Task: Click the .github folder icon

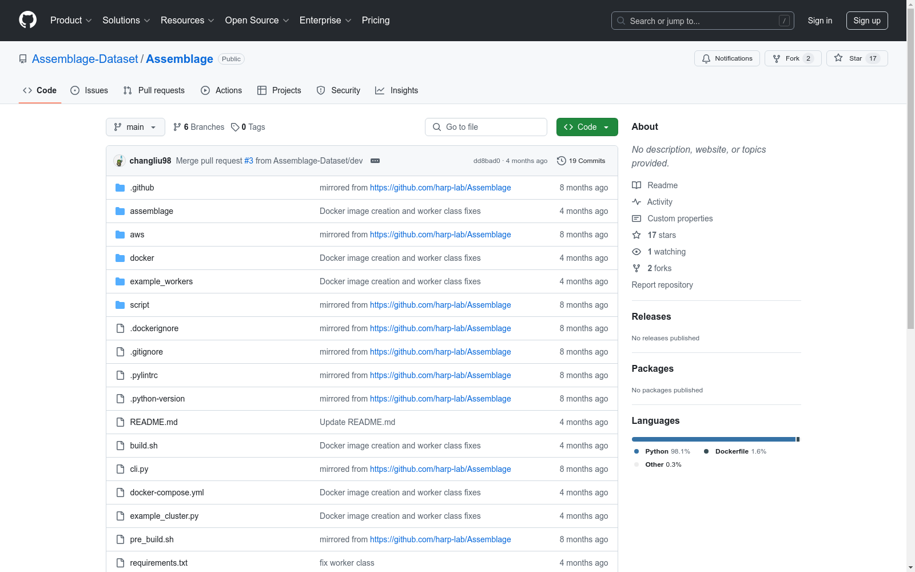Action: pyautogui.click(x=120, y=188)
